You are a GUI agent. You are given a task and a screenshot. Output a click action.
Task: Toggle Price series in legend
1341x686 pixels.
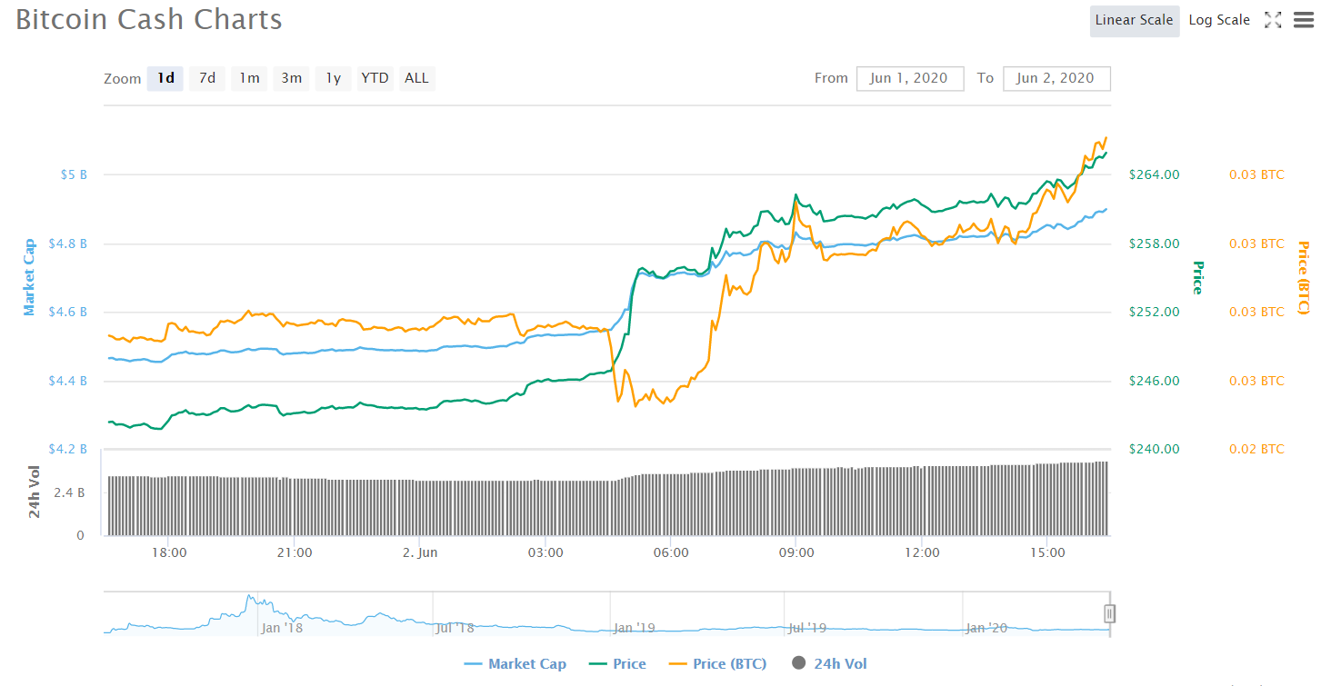[617, 664]
